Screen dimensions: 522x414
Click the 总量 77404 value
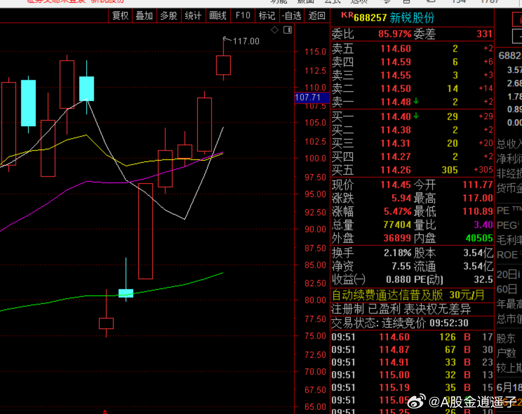(x=397, y=225)
